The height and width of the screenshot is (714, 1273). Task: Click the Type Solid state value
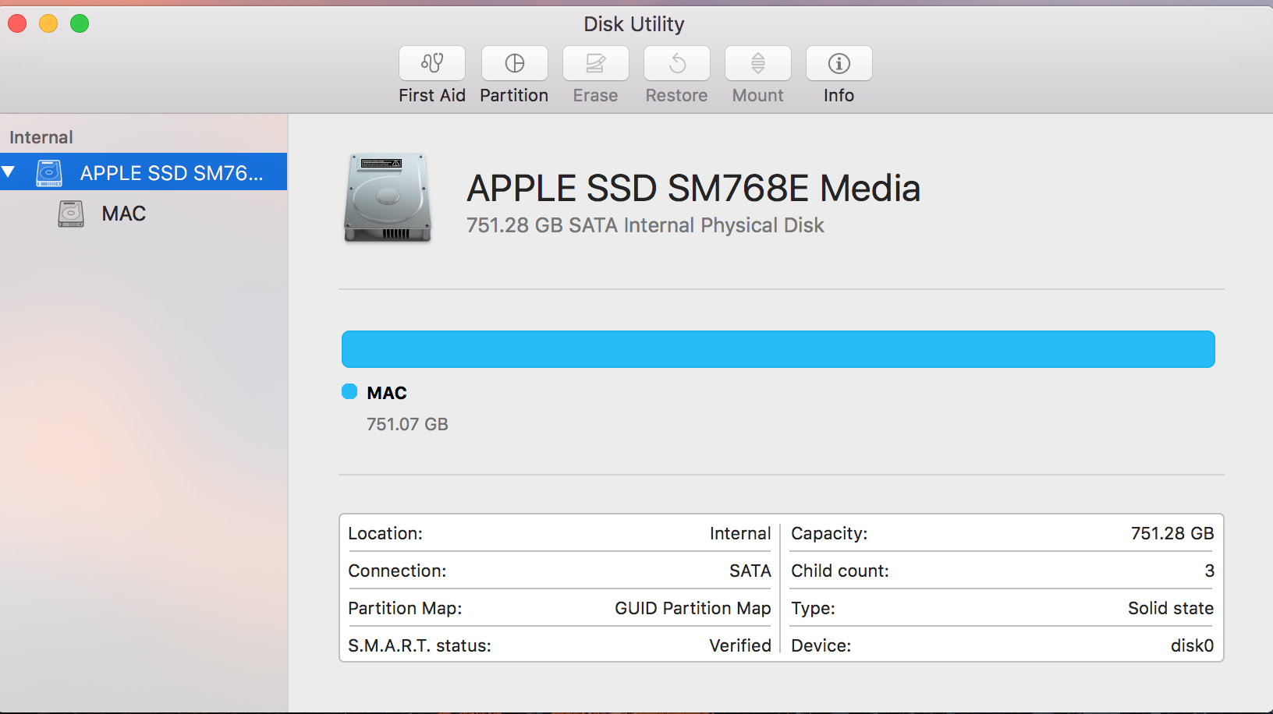tap(1171, 608)
